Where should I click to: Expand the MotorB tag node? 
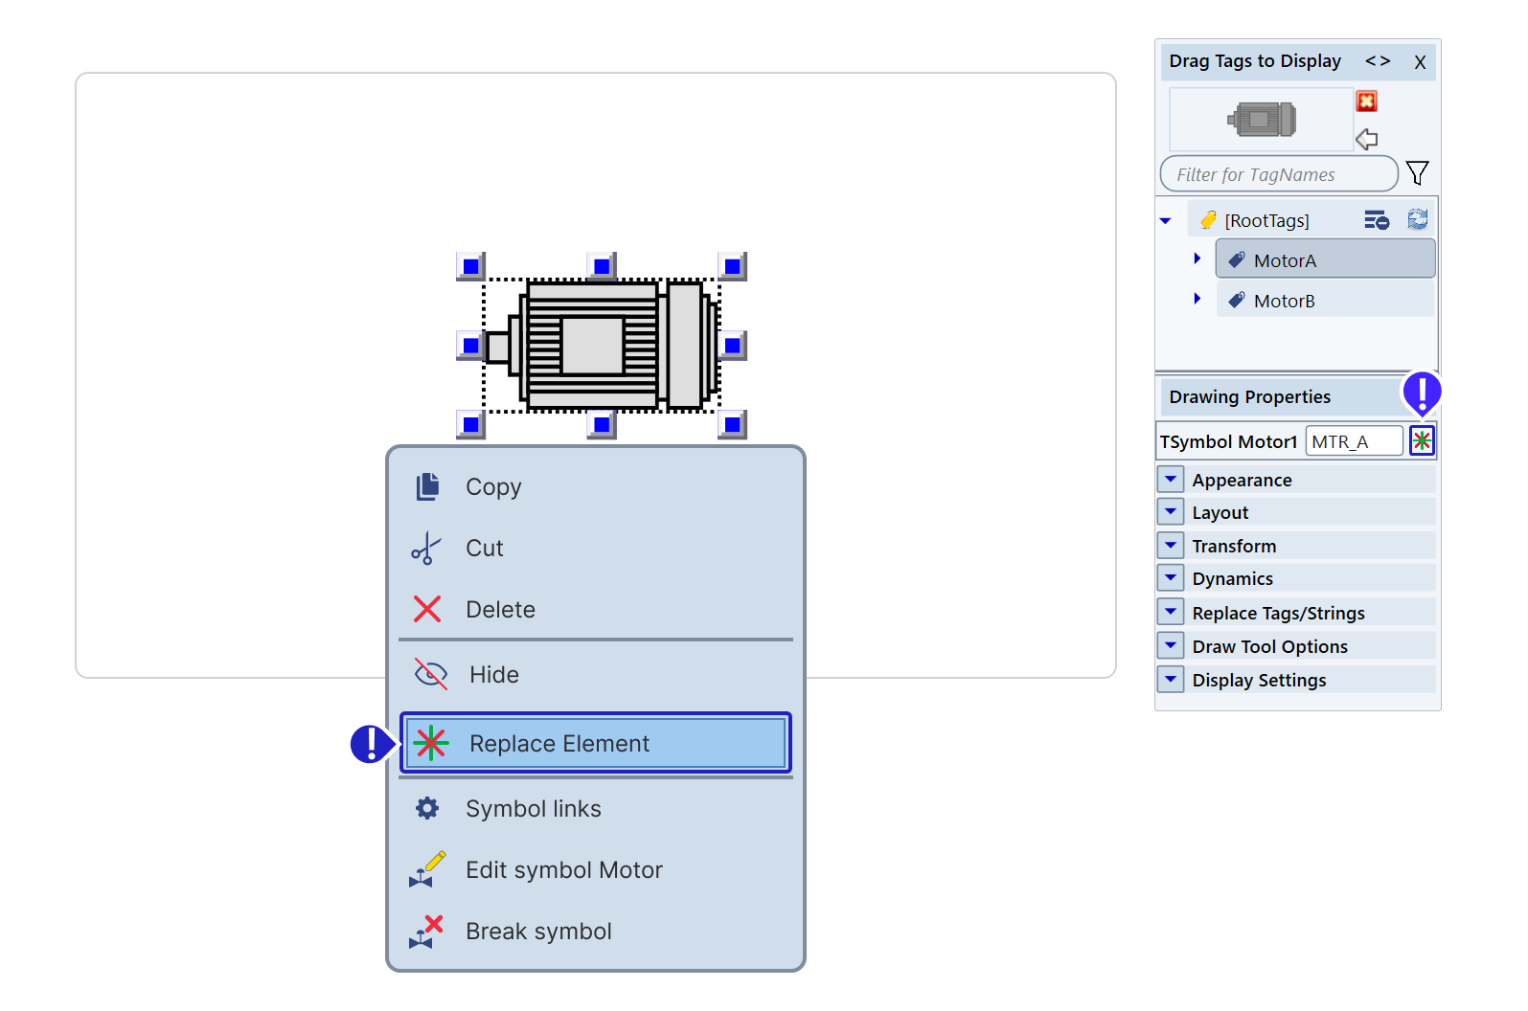click(x=1197, y=299)
